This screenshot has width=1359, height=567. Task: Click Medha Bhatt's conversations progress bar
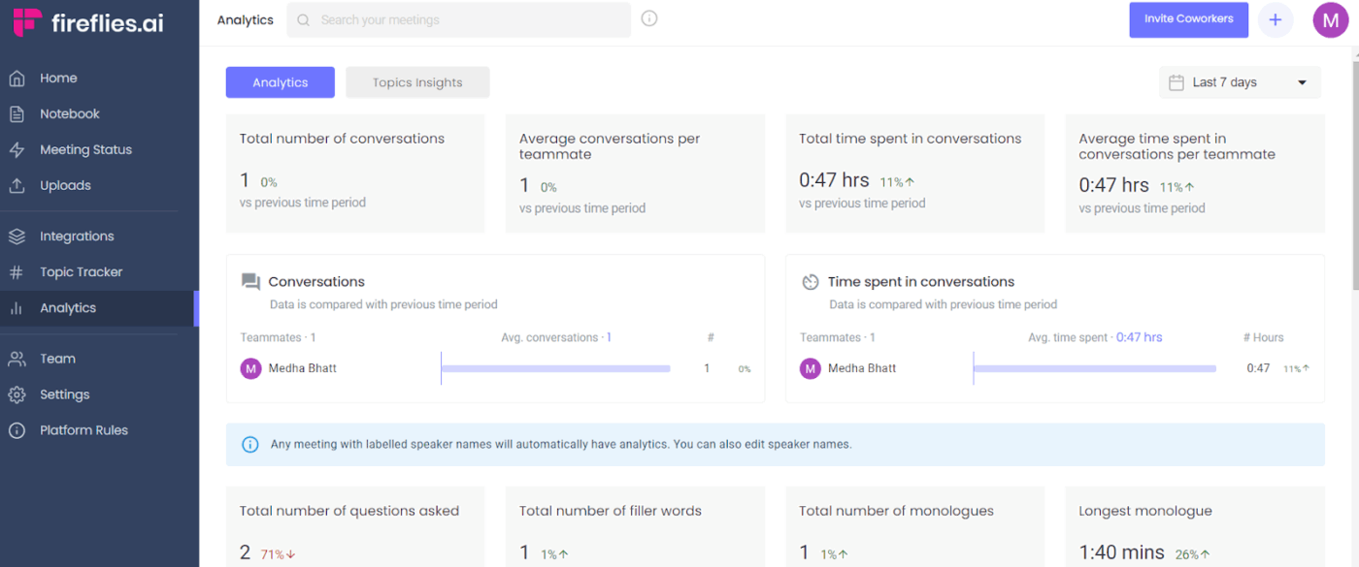pyautogui.click(x=555, y=368)
